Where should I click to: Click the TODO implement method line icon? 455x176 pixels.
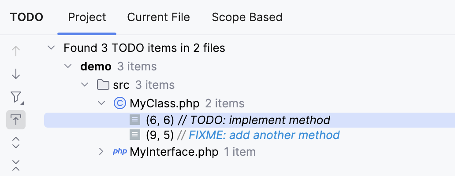135,120
